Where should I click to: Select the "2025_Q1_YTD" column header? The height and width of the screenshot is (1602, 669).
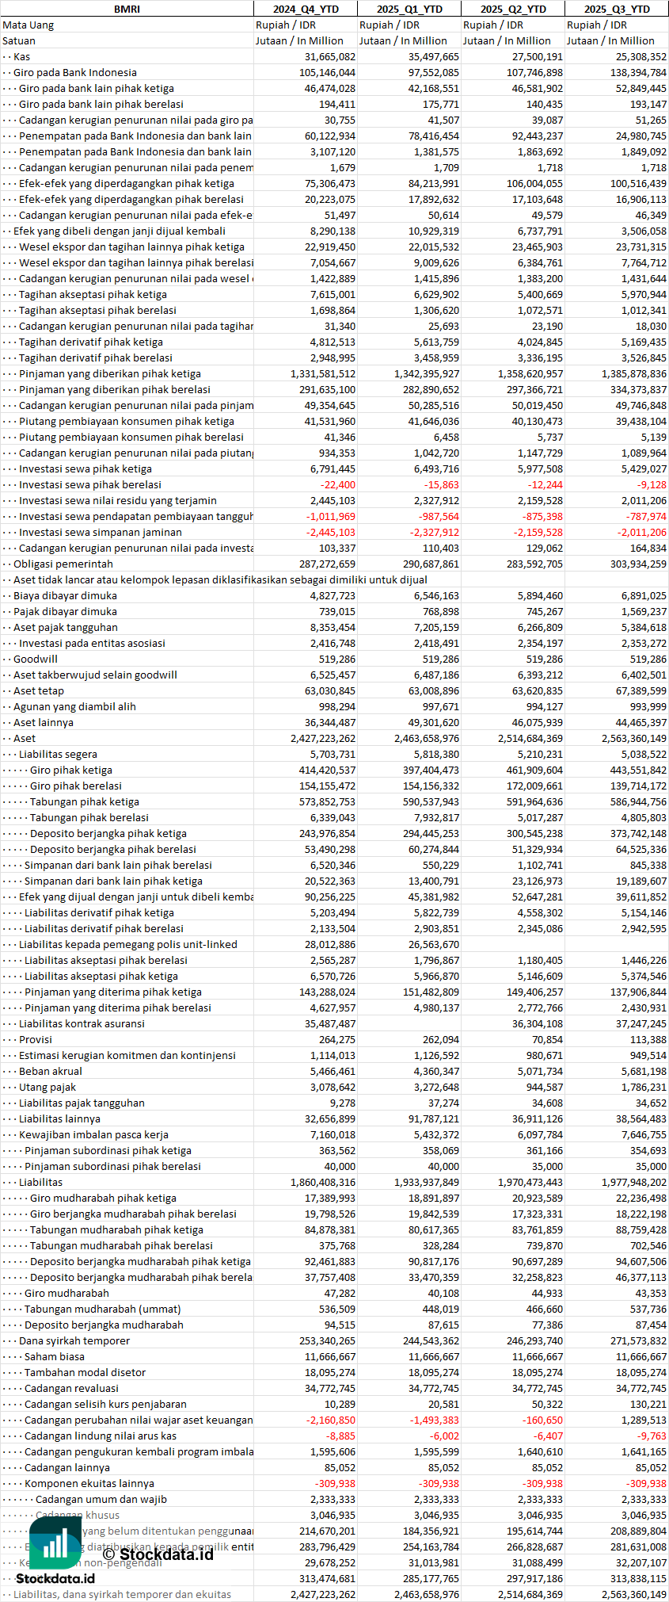coord(409,9)
